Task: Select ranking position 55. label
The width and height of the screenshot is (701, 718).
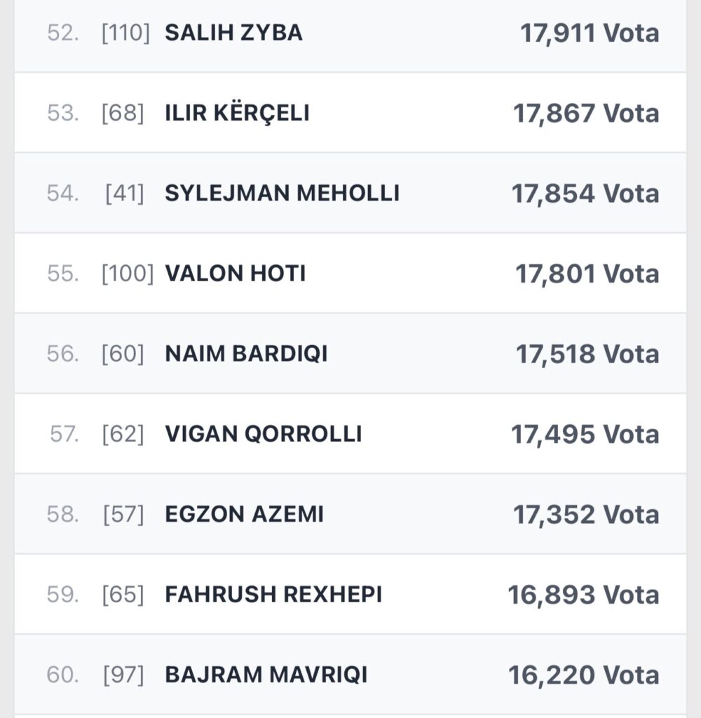Action: (63, 273)
